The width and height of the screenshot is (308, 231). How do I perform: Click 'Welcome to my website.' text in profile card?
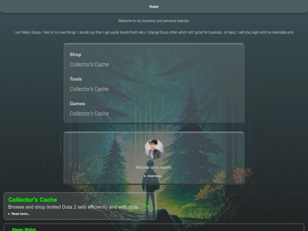[154, 167]
